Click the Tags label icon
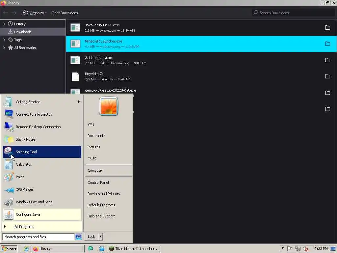337x253 pixels. tap(10, 40)
